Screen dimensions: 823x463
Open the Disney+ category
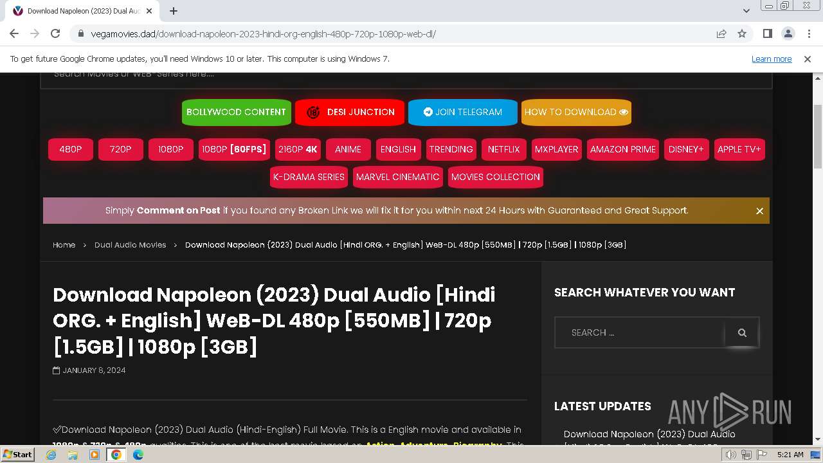686,149
